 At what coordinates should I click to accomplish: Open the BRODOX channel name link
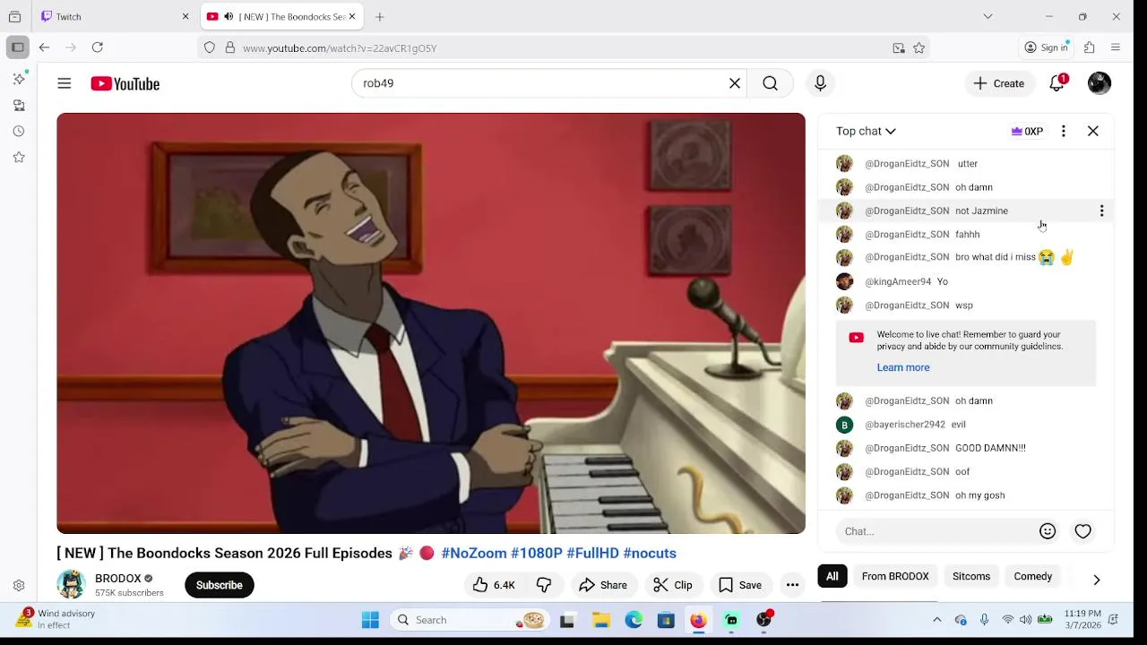click(x=118, y=579)
